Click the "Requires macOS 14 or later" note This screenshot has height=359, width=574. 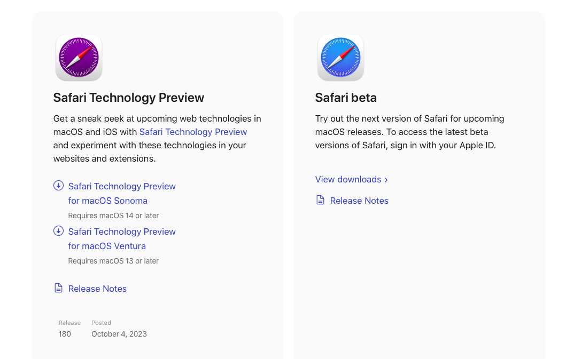click(x=113, y=216)
